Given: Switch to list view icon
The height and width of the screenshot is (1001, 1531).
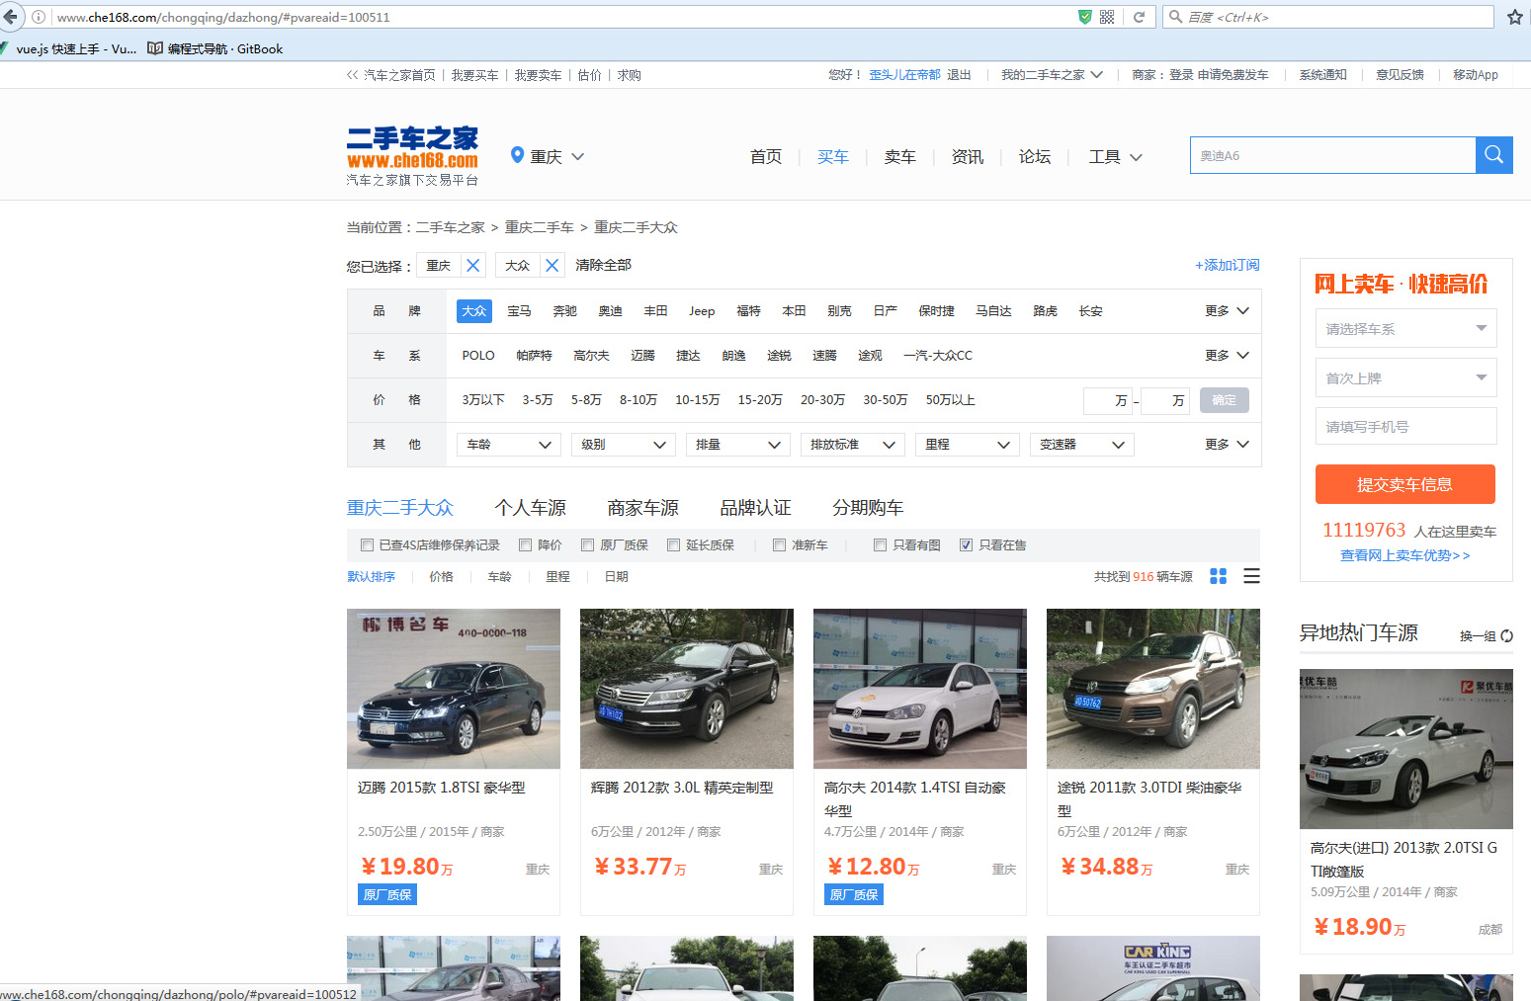Looking at the screenshot, I should pyautogui.click(x=1251, y=576).
